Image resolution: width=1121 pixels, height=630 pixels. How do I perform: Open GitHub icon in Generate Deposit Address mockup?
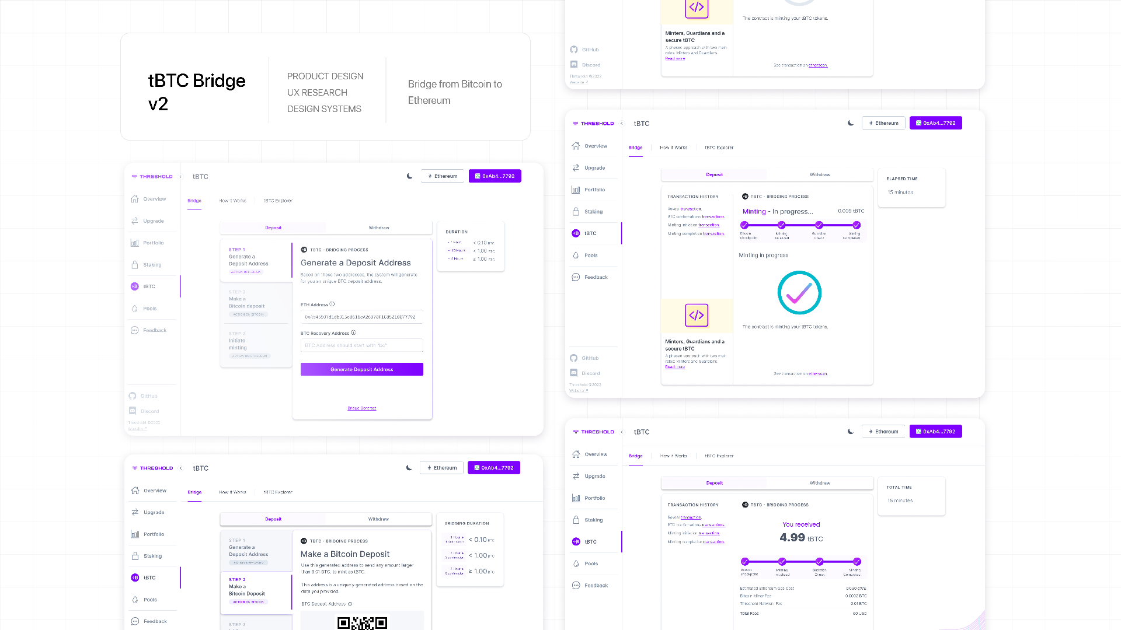[133, 396]
